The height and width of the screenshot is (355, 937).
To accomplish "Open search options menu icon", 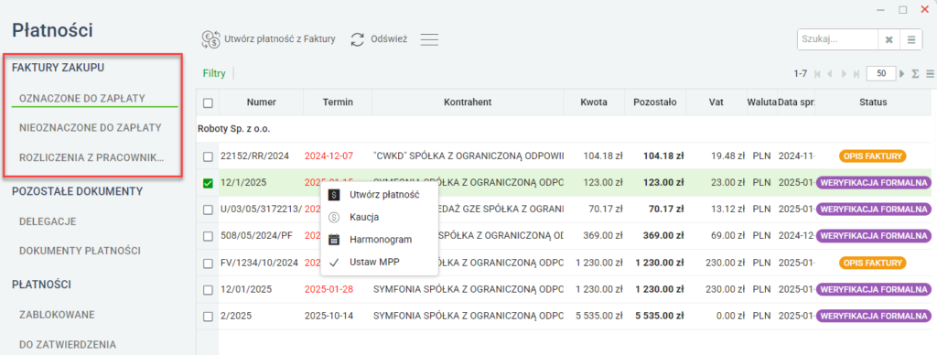I will [x=910, y=40].
